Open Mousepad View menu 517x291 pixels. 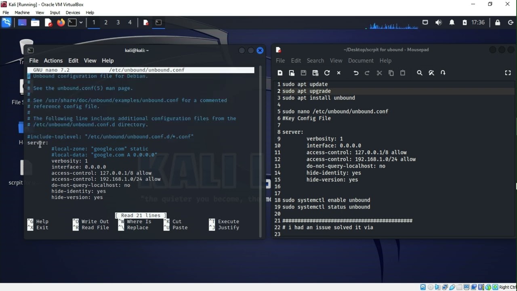(x=336, y=61)
